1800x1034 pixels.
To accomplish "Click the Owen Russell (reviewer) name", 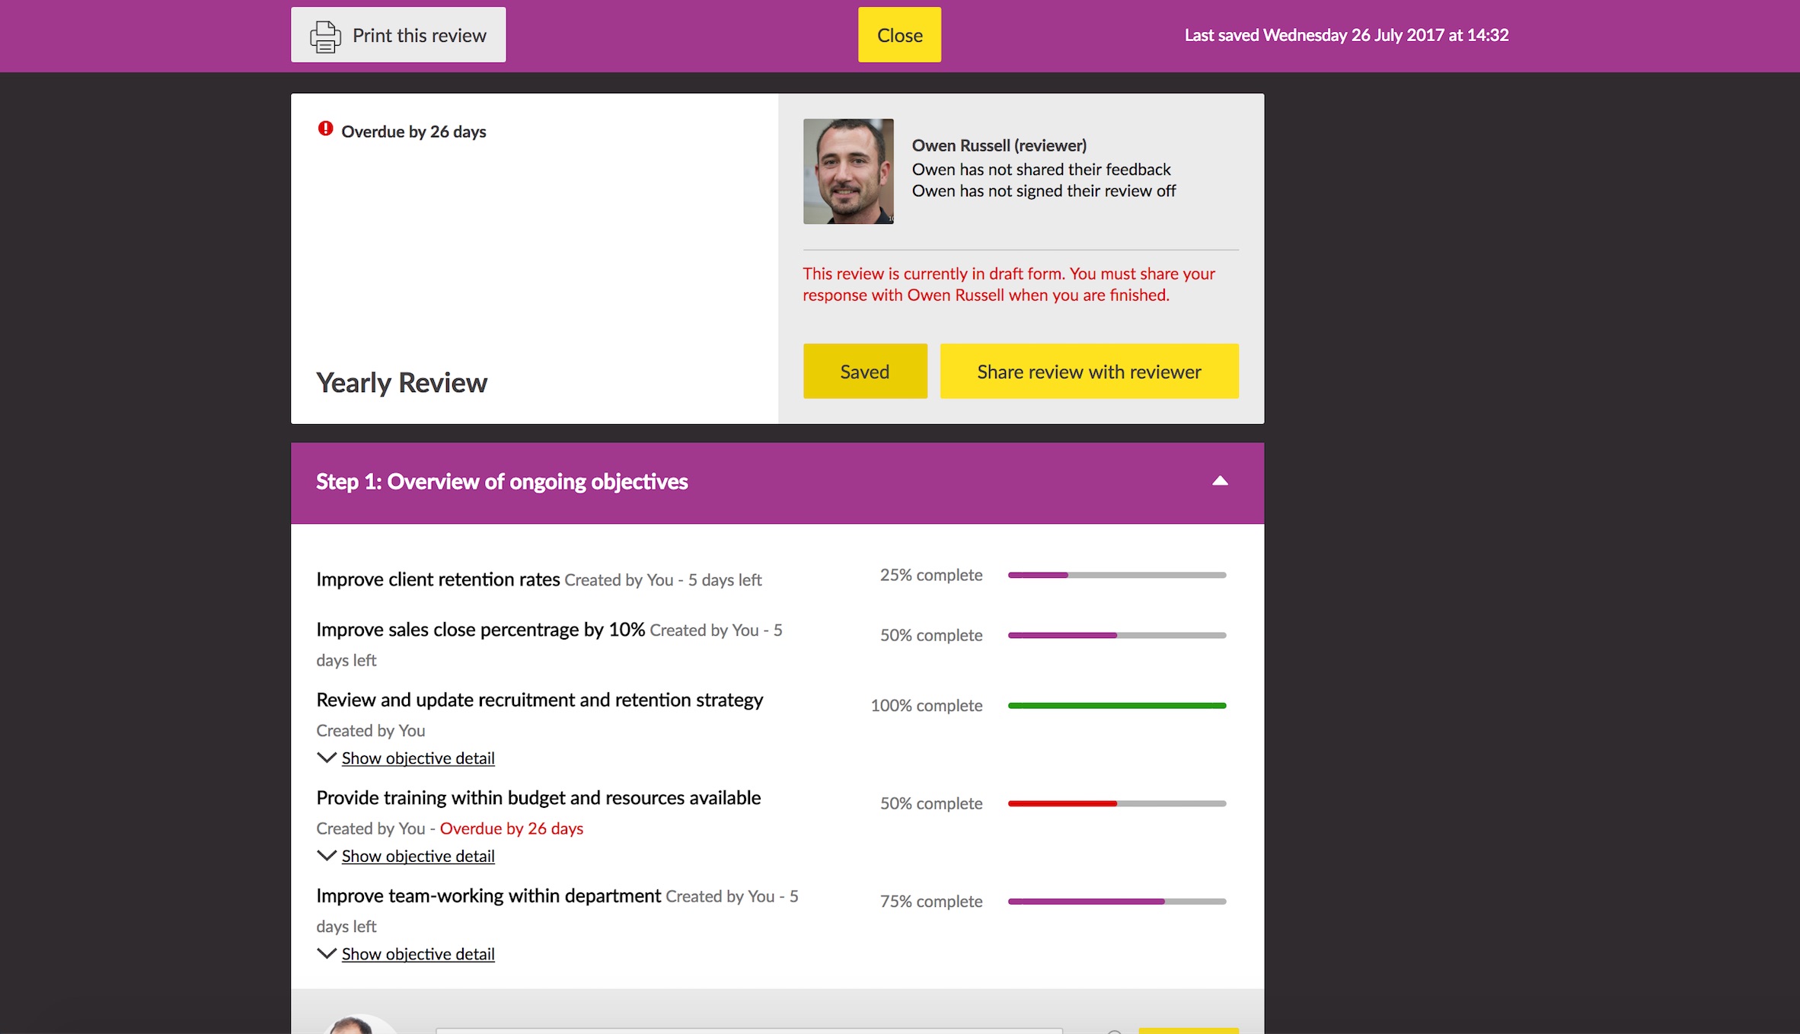I will click(999, 145).
